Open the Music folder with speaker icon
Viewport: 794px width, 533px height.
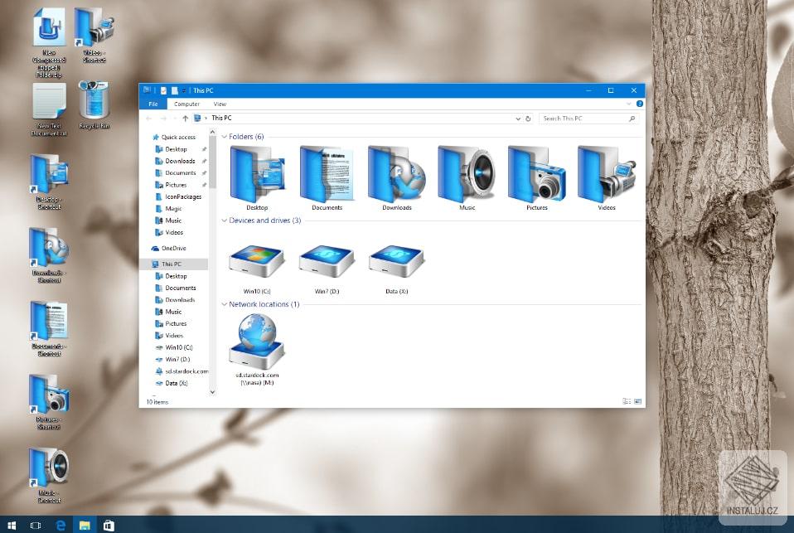(466, 174)
